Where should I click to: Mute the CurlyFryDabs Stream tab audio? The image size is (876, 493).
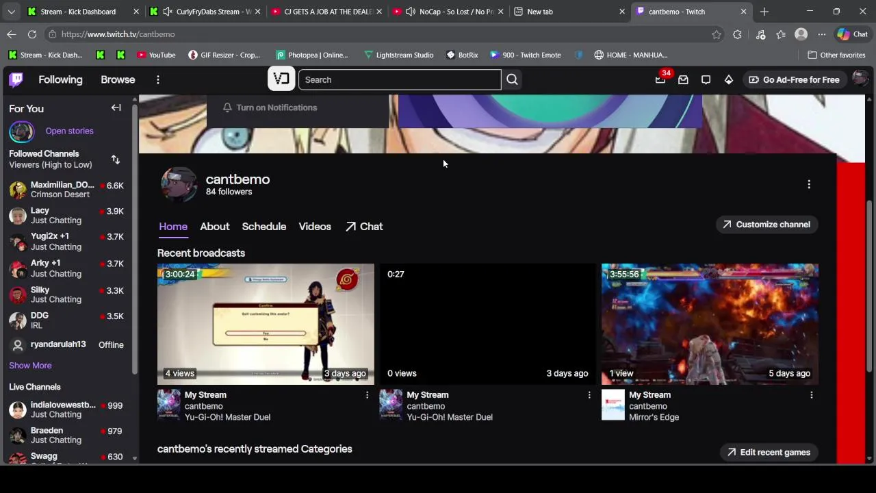point(168,12)
